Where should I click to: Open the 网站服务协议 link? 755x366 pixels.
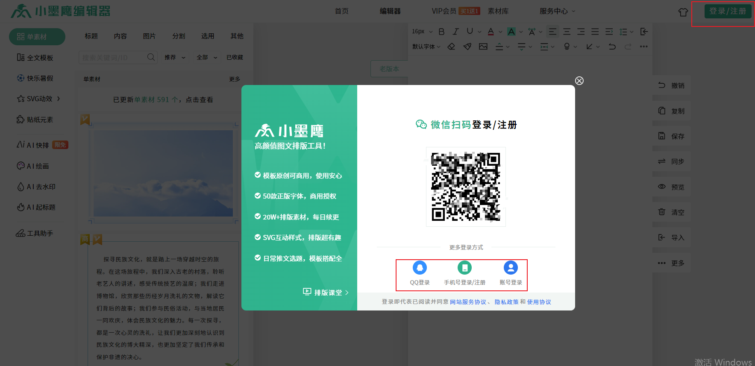pos(468,302)
